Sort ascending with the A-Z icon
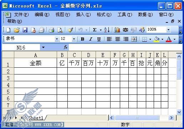The image size is (184, 129). [107, 30]
